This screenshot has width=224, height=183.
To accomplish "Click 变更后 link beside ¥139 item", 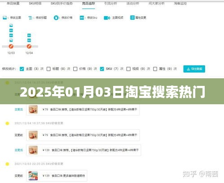I will 19,150.
